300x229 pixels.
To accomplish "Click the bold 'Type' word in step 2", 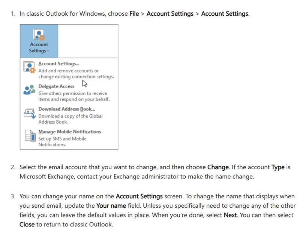I will click(x=278, y=167).
